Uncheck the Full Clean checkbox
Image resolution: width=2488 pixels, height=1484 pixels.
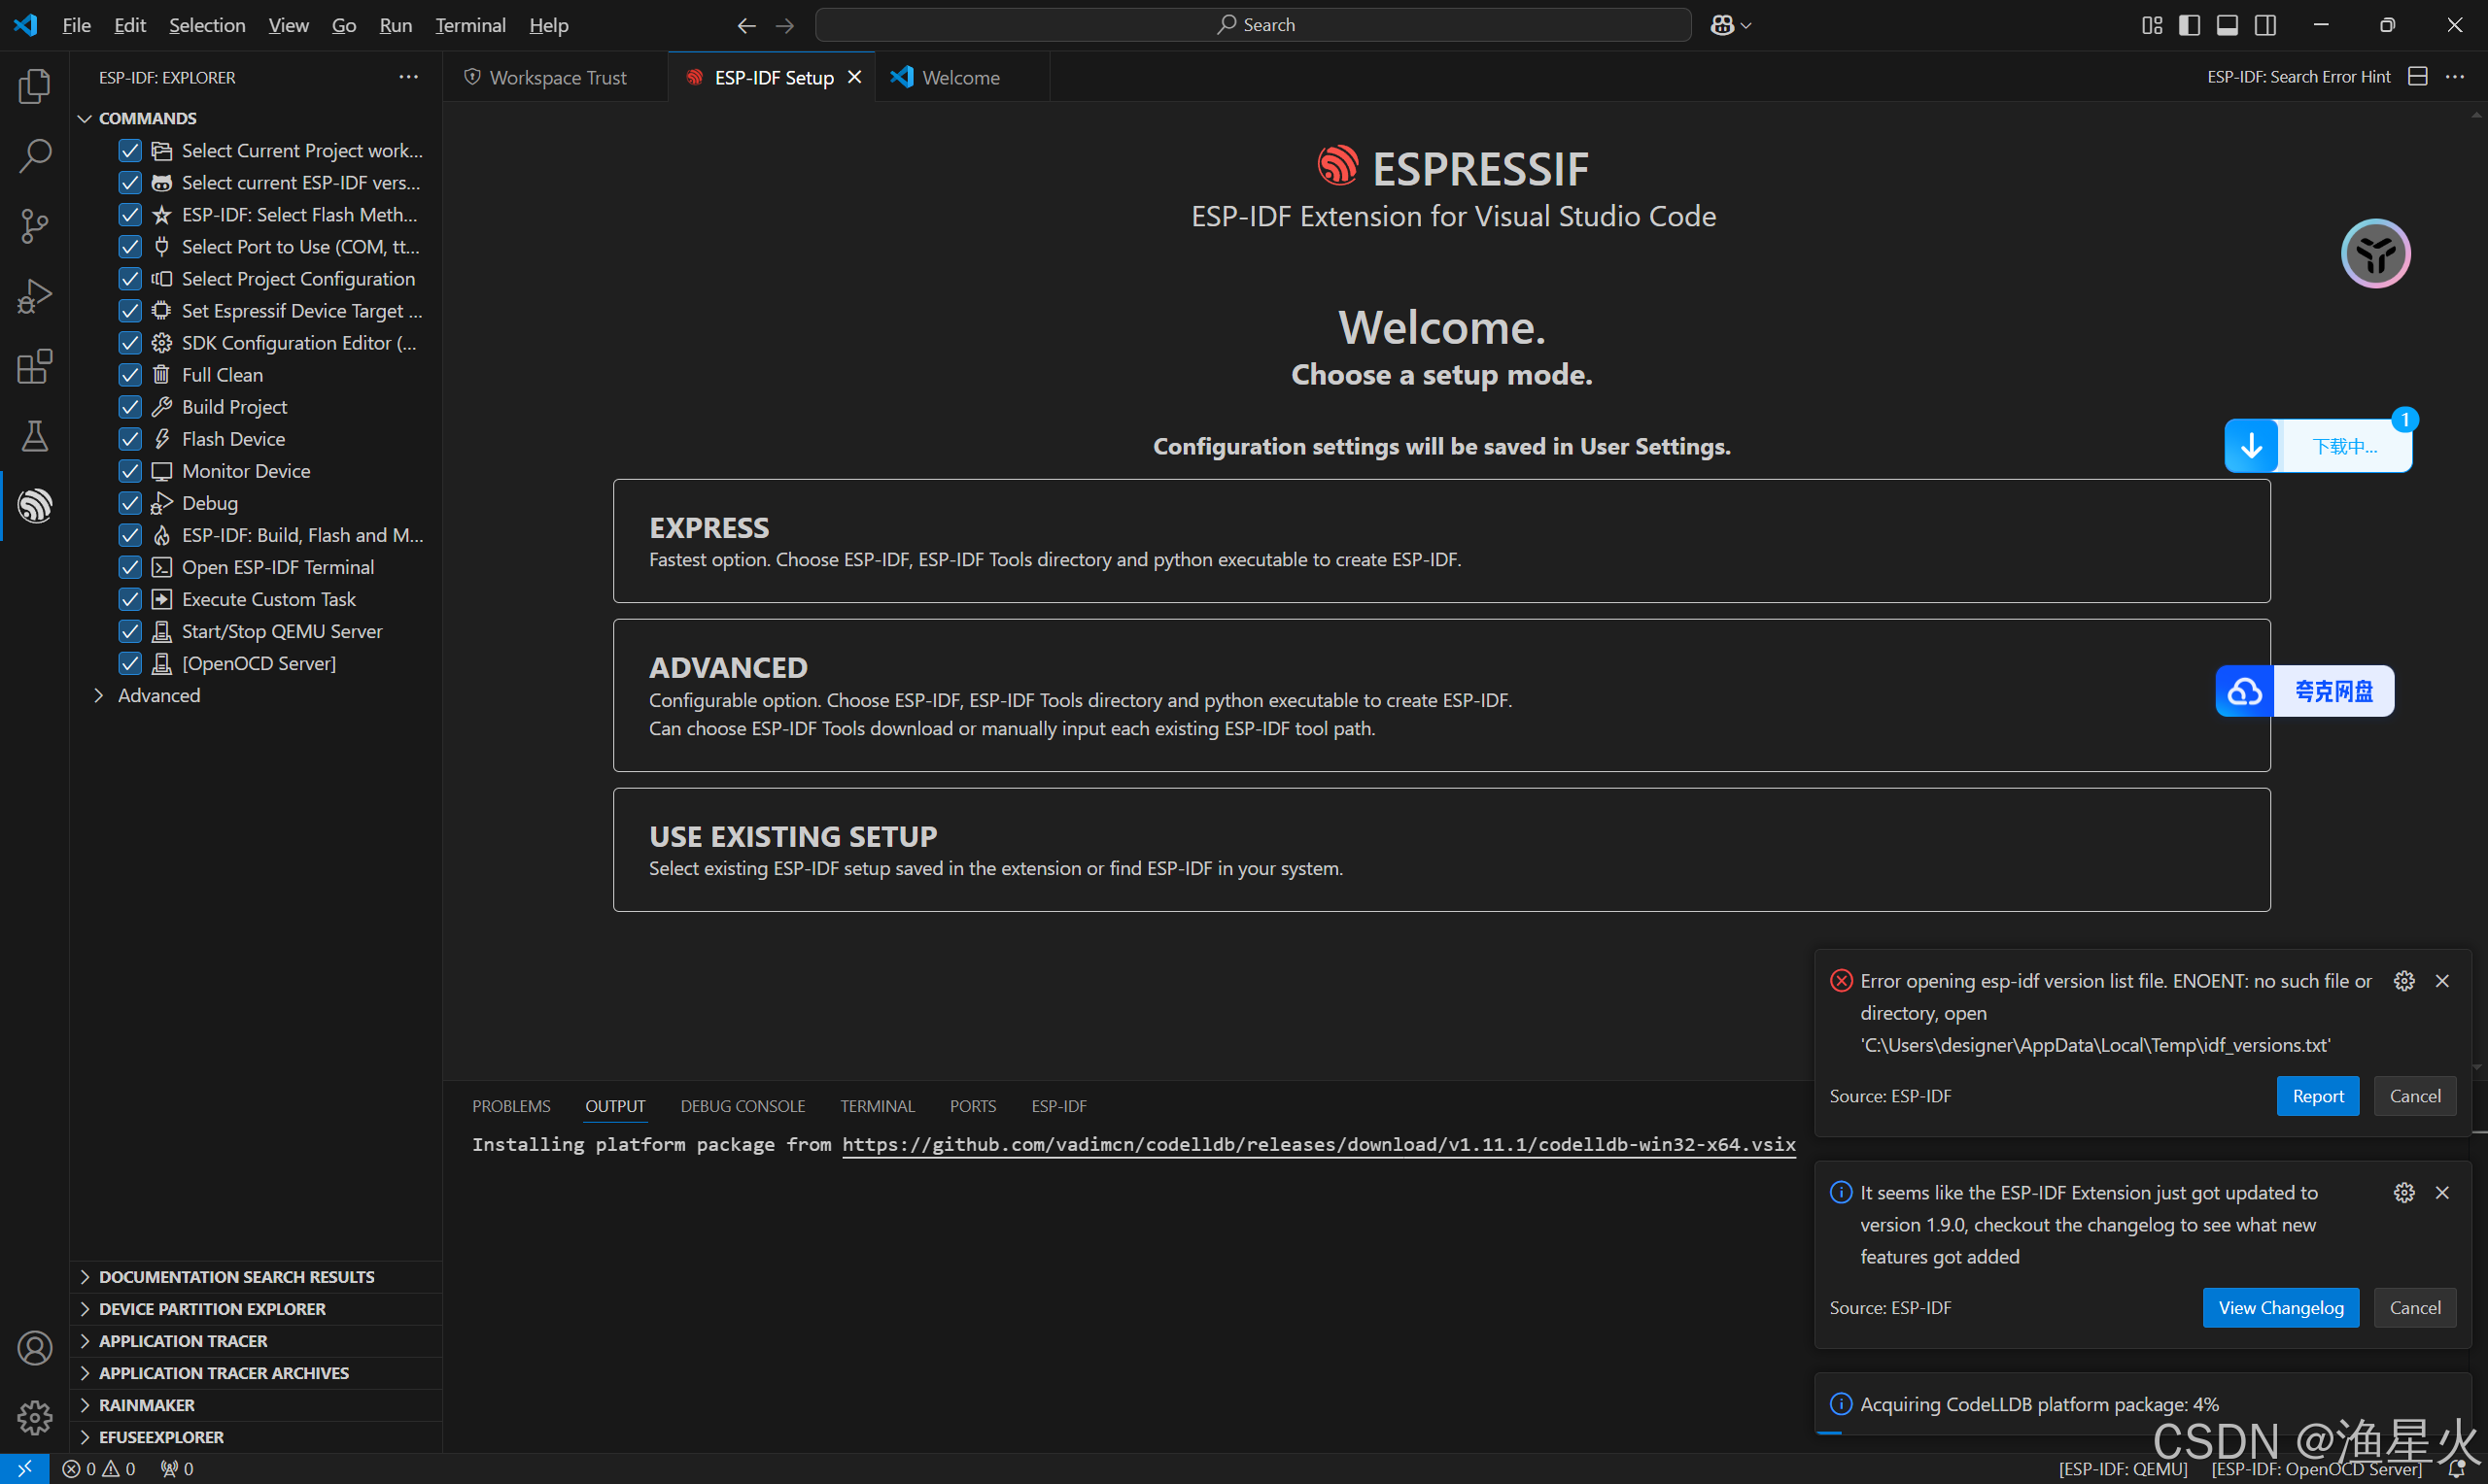point(130,375)
